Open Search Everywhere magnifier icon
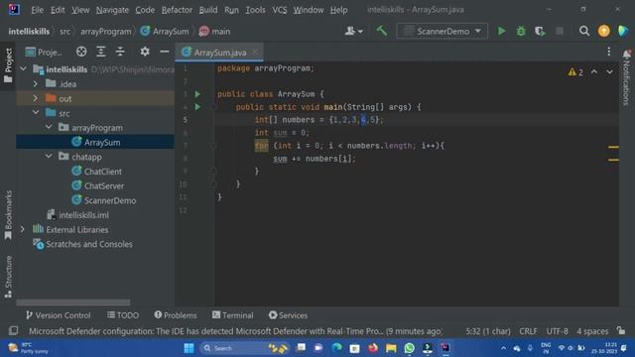635x357 pixels. click(x=584, y=31)
